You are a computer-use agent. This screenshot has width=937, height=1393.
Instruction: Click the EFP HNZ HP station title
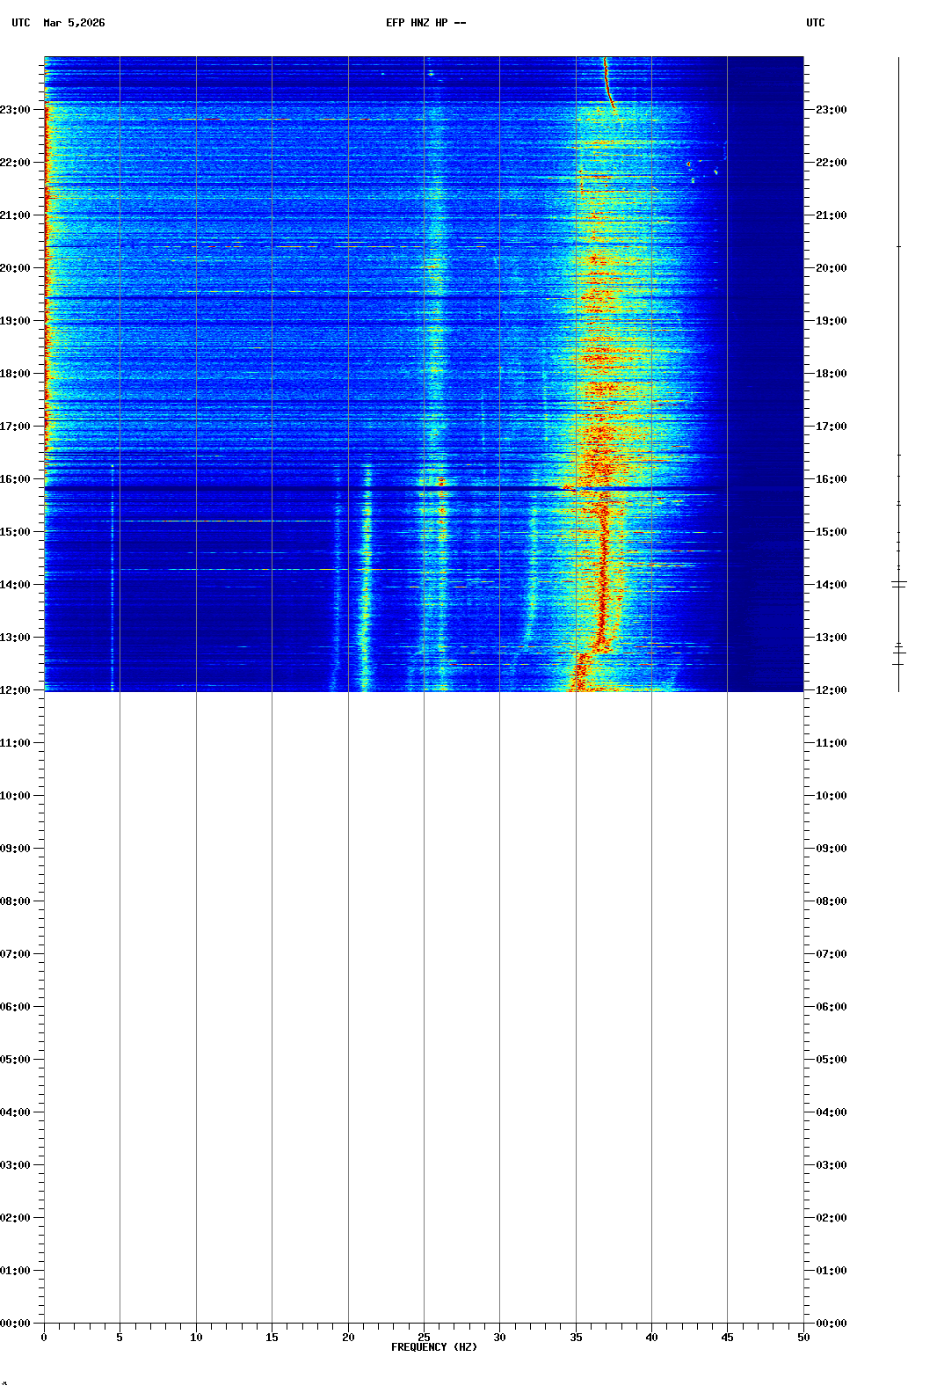click(x=425, y=23)
